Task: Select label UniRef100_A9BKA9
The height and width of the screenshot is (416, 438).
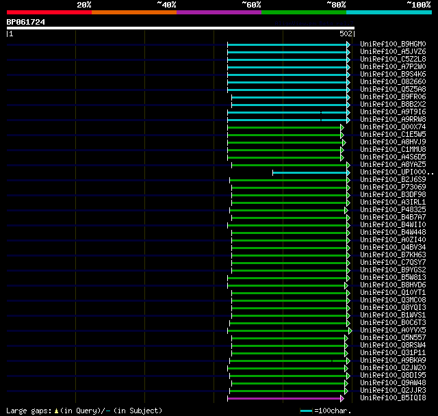Action: pyautogui.click(x=393, y=361)
